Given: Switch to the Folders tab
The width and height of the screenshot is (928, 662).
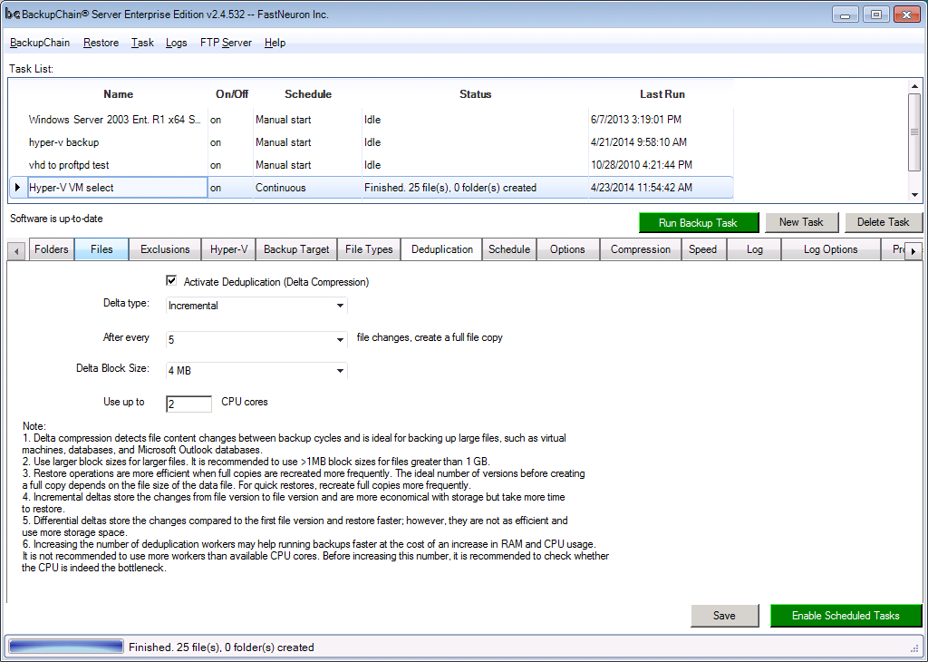Looking at the screenshot, I should pyautogui.click(x=51, y=249).
